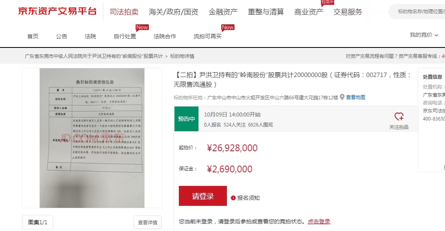Open the 金融资产 menu item

coord(223,12)
